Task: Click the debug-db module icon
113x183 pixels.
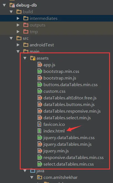Action: point(12,5)
